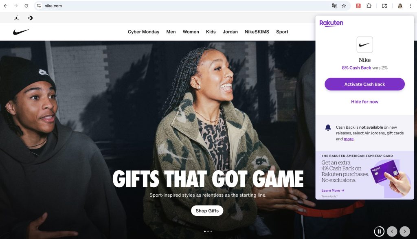Open the translate page icon

(335, 6)
